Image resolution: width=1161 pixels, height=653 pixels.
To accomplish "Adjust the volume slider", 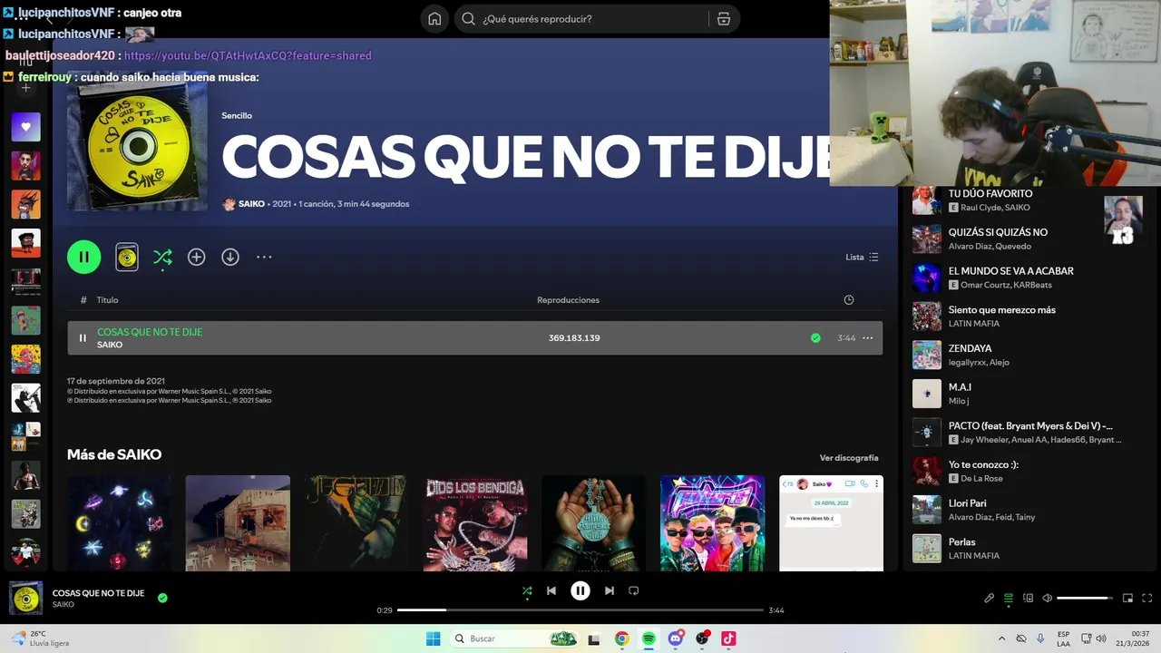I will tap(1085, 598).
